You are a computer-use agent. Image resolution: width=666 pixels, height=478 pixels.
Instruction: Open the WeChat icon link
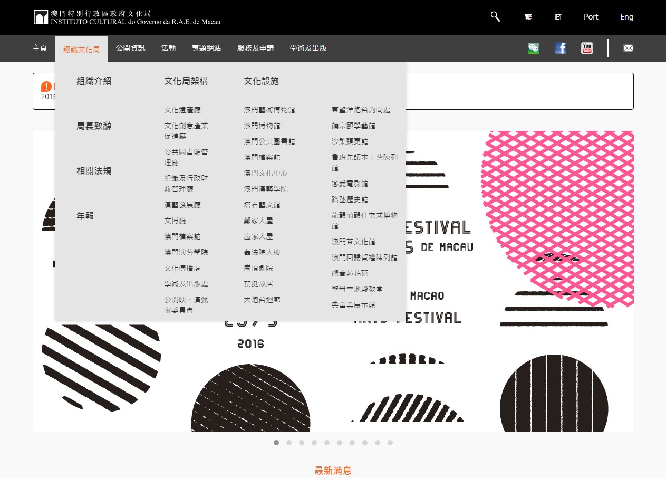pos(534,49)
